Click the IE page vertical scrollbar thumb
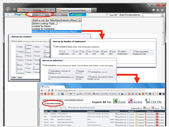Screen dimensions: 169x127 (163, 32)
